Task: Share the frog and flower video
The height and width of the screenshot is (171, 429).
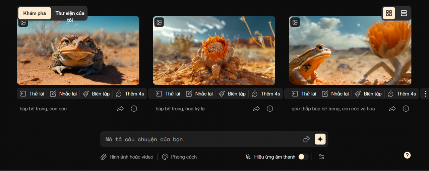Action: pyautogui.click(x=392, y=109)
